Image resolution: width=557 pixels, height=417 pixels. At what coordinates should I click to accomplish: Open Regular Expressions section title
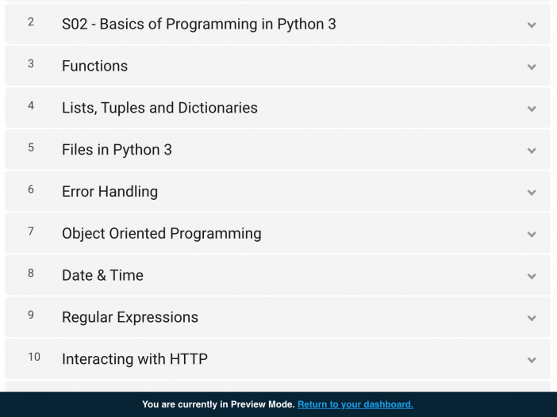pos(130,317)
